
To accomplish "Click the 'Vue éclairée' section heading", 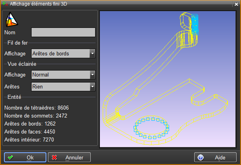I will tap(22, 64).
